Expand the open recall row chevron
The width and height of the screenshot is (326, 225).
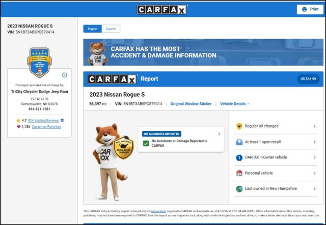315,142
